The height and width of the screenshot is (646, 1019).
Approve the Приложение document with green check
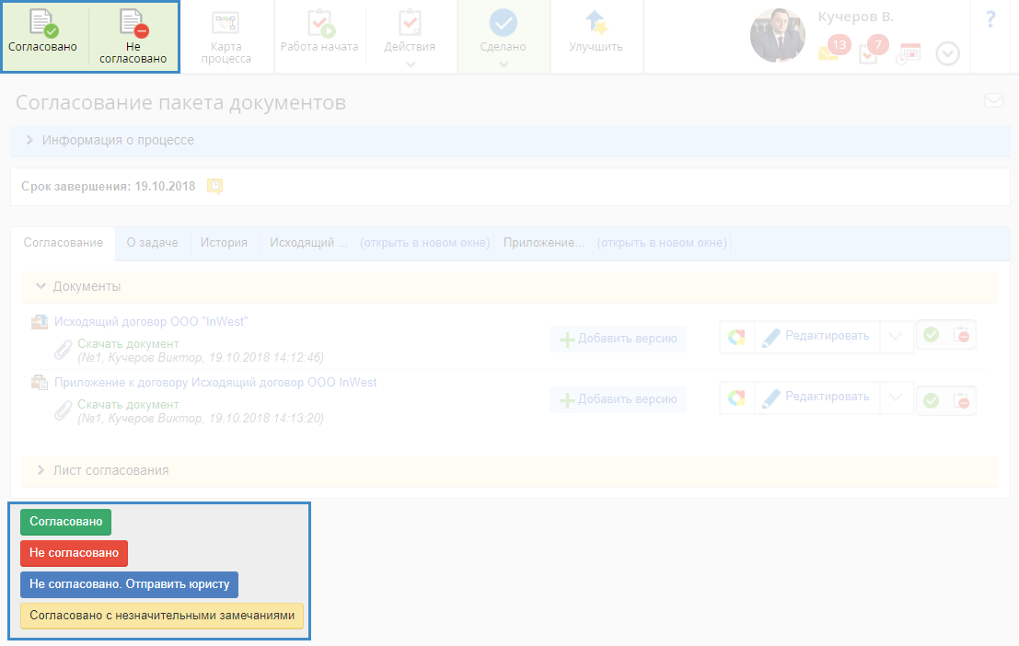[x=932, y=400]
